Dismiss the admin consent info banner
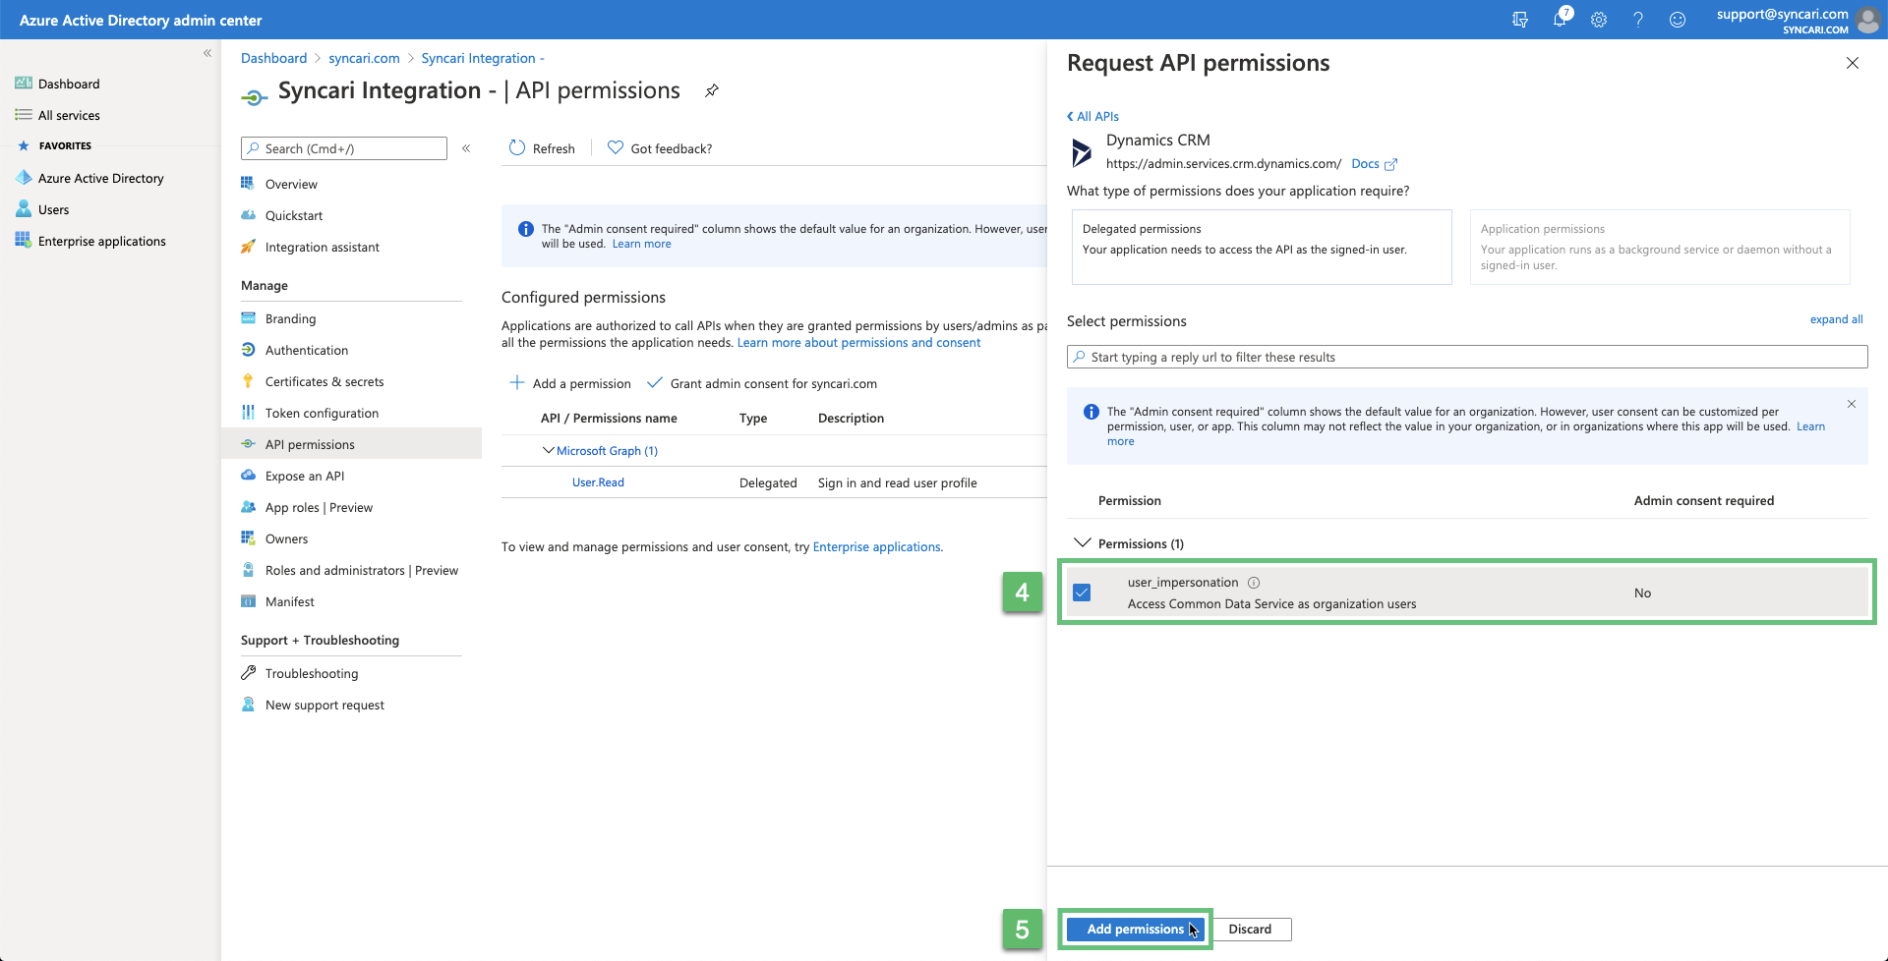Image resolution: width=1888 pixels, height=961 pixels. (x=1852, y=404)
